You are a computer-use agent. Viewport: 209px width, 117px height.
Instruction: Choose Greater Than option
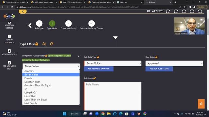pos(51,82)
